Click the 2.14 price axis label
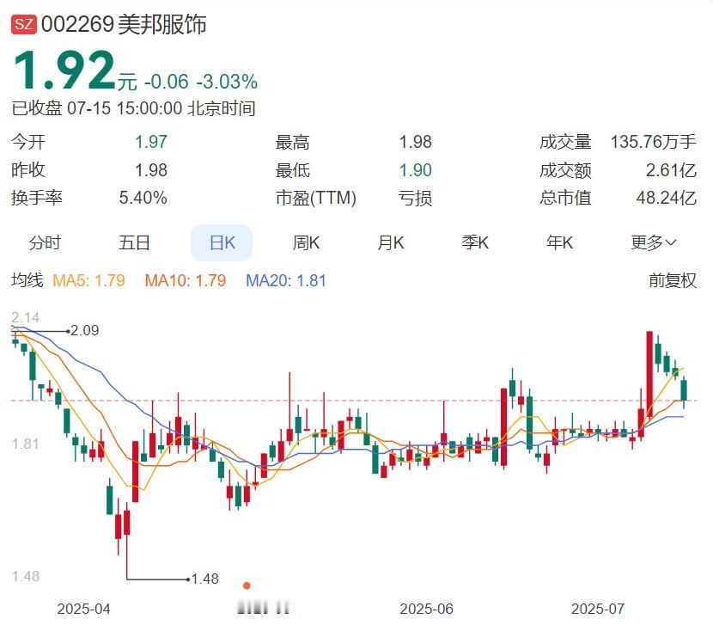This screenshot has width=713, height=625. [x=26, y=317]
